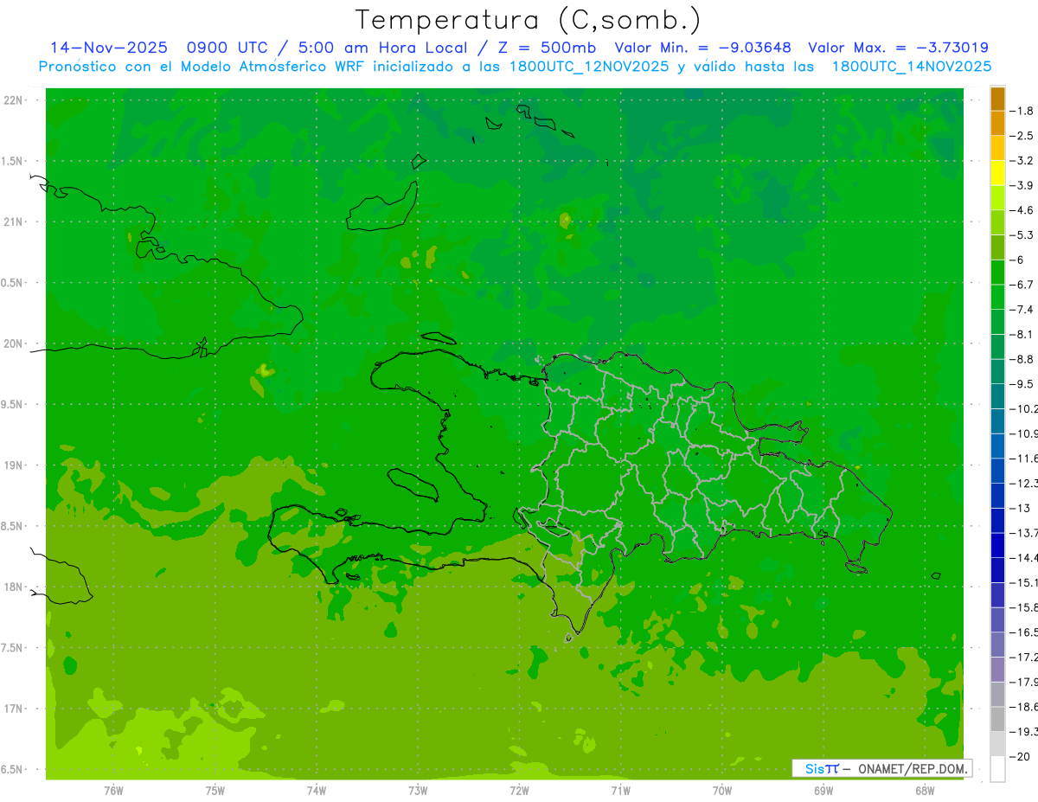The image size is (1038, 802).
Task: Click the "21N" latitude label
Action: click(x=14, y=221)
